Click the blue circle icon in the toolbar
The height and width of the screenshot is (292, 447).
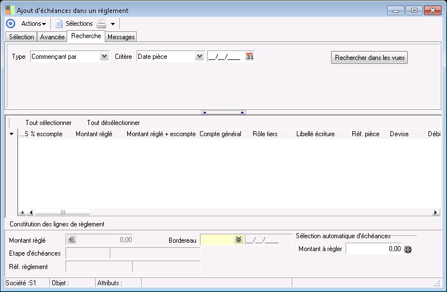pos(10,24)
